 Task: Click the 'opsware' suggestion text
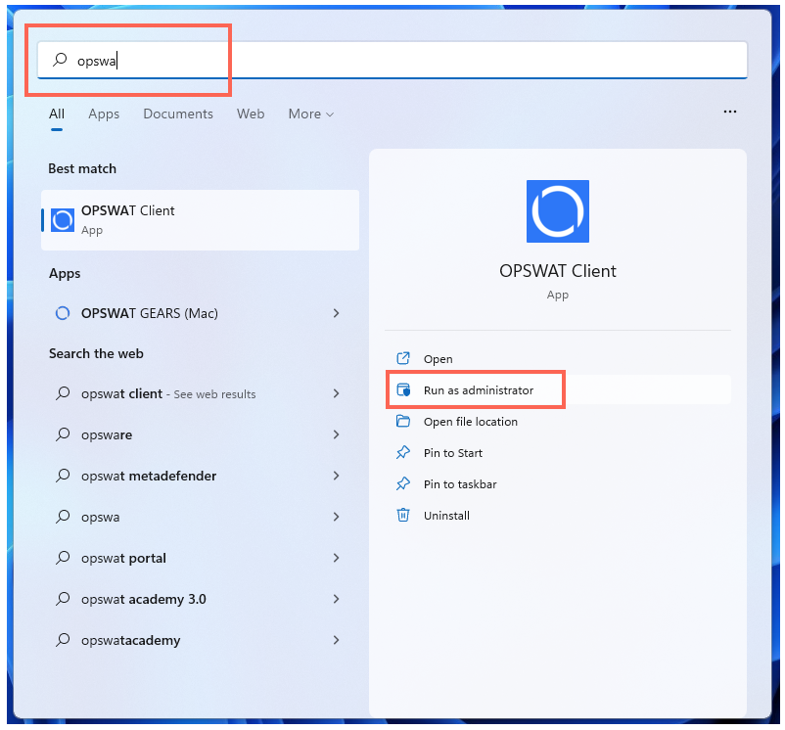[107, 434]
